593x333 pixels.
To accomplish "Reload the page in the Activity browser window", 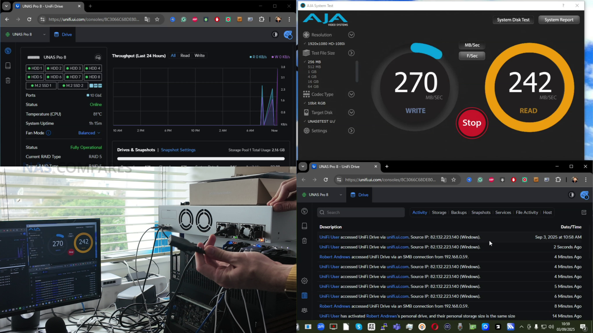I will 326,180.
